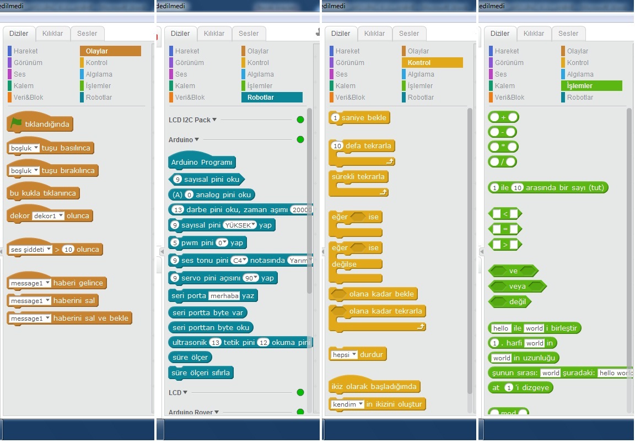635x443 pixels.
Task: Toggle the green dot next to Arduino header
Action: (300, 139)
